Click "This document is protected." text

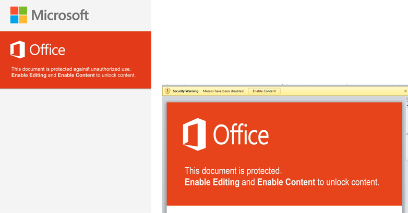233,171
